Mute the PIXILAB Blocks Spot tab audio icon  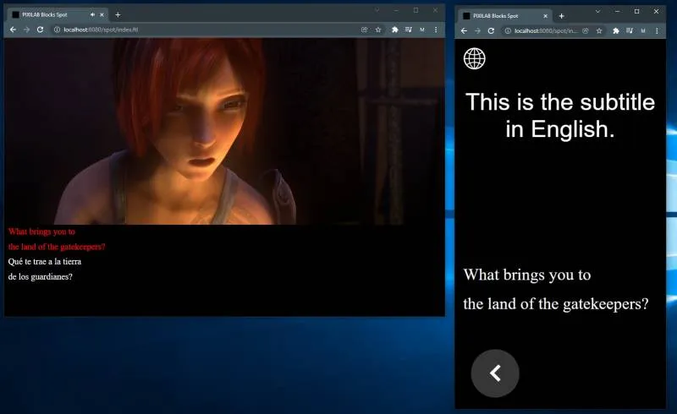[x=92, y=14]
